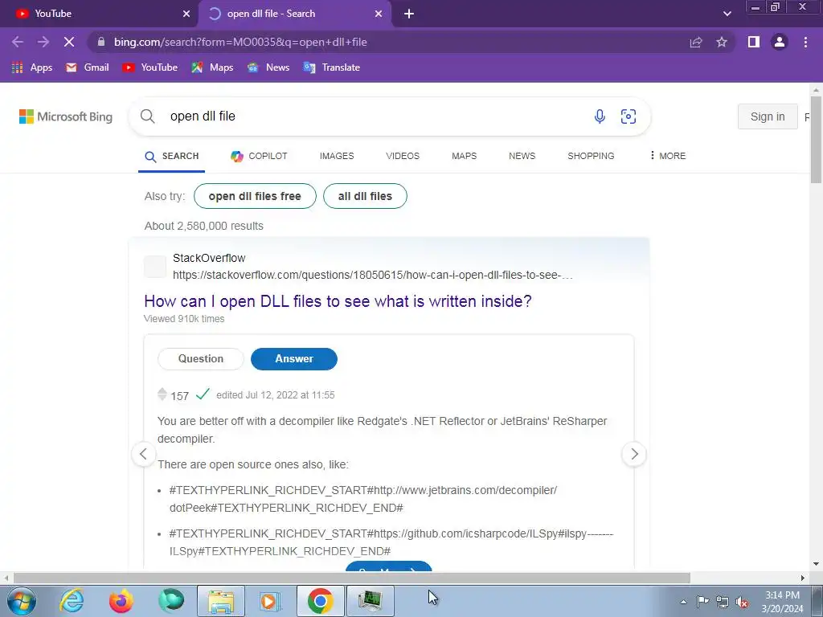Open YouTube bookmark in bookmarks bar
This screenshot has height=617, width=823.
pyautogui.click(x=149, y=67)
